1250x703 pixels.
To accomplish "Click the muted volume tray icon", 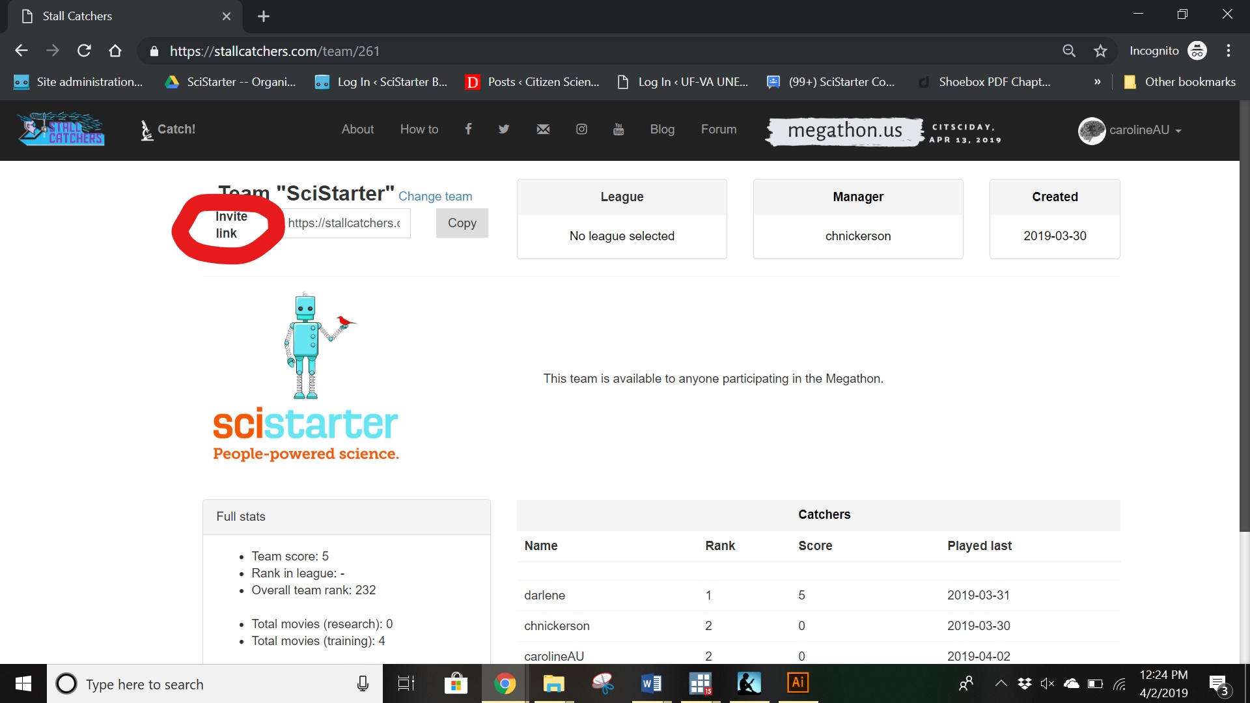I will [1047, 683].
